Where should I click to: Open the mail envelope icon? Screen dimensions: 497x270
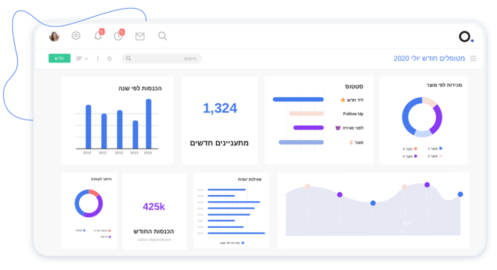coord(140,36)
